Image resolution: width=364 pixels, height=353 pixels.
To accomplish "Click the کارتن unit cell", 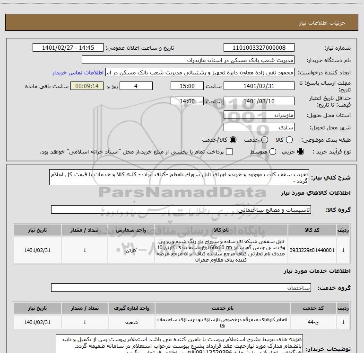I will pyautogui.click(x=131, y=250).
